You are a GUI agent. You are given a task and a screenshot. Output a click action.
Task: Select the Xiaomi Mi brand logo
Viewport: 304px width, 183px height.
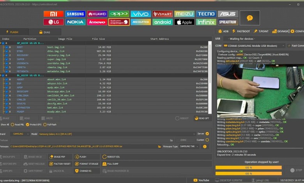tap(54, 14)
